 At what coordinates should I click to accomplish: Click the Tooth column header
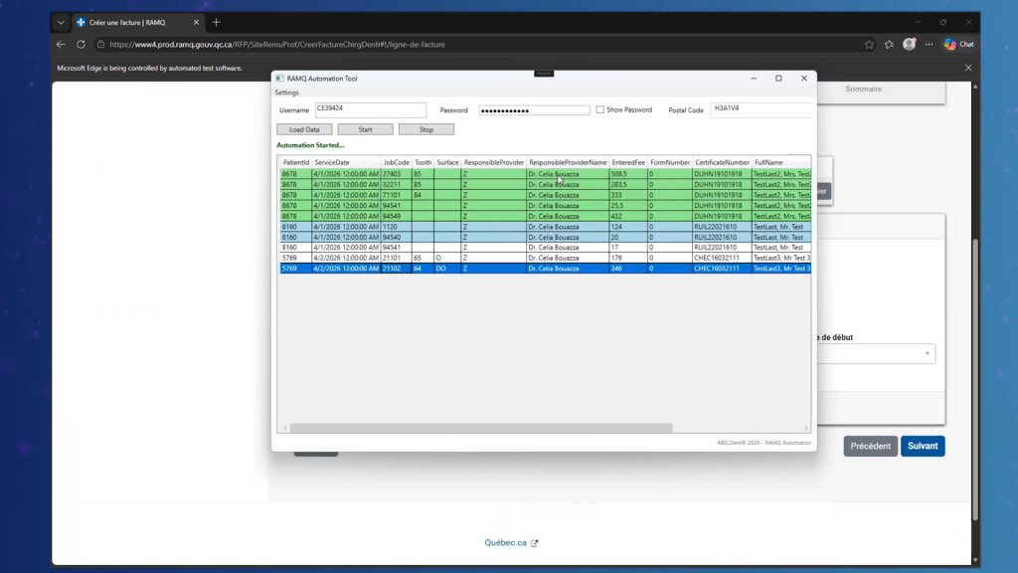[423, 162]
